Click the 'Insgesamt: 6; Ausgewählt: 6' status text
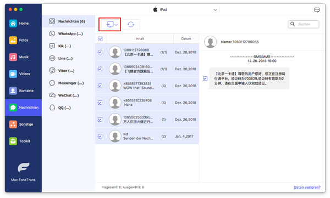Image resolution: width=330 pixels, height=198 pixels. point(123,187)
